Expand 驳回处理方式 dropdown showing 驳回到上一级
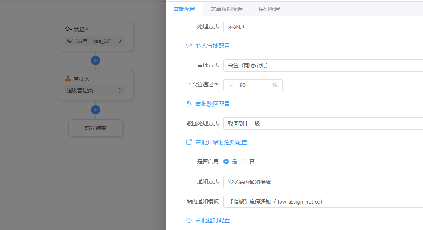This screenshot has height=230, width=423. pyautogui.click(x=323, y=124)
